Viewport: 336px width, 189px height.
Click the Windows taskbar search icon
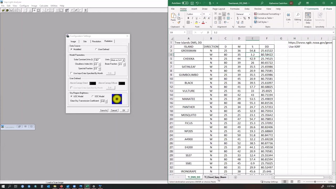pyautogui.click(x=9, y=186)
